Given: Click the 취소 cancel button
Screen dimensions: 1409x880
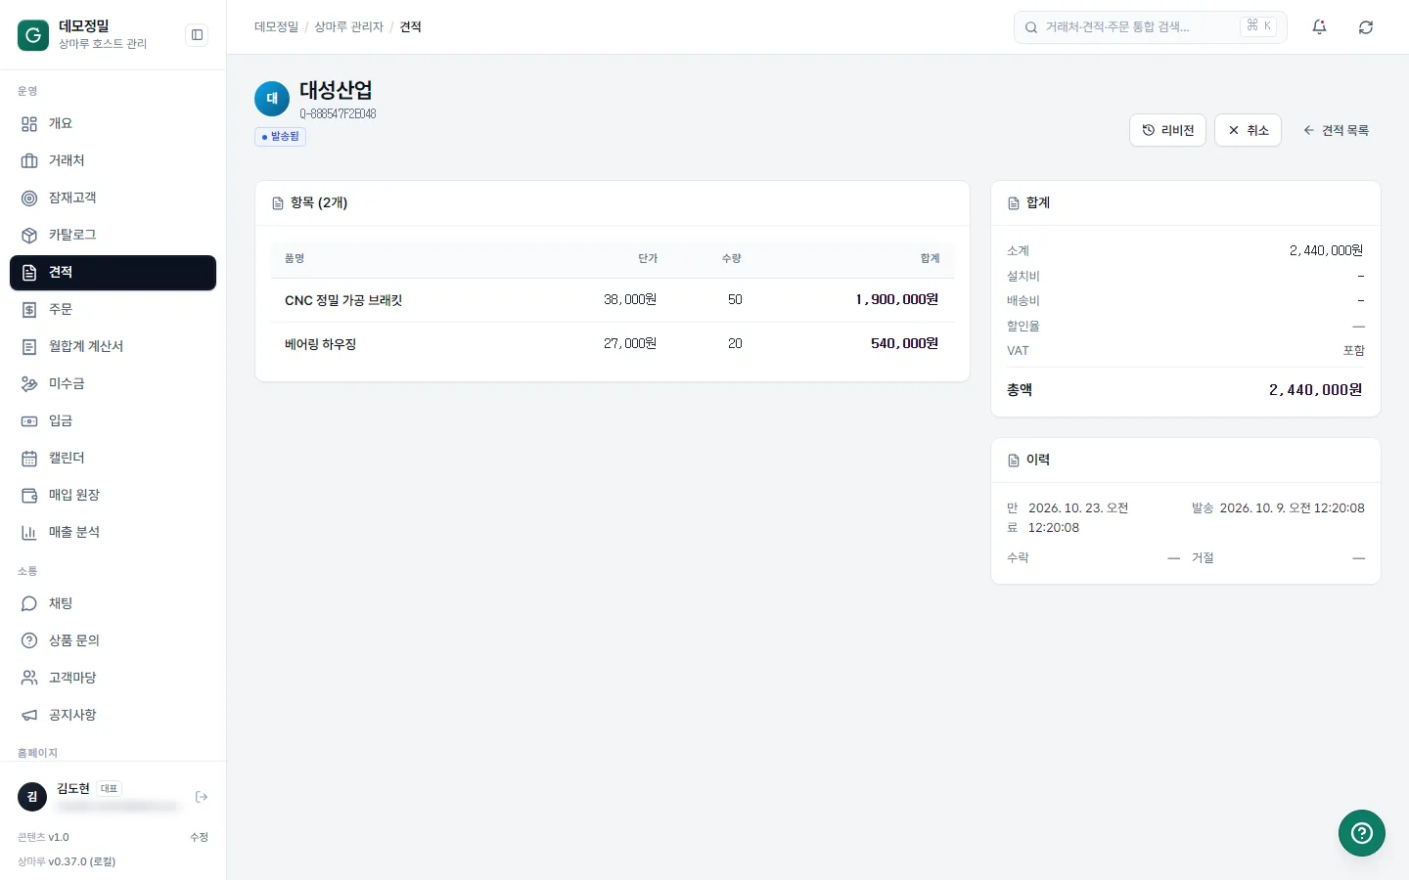Looking at the screenshot, I should [x=1248, y=130].
